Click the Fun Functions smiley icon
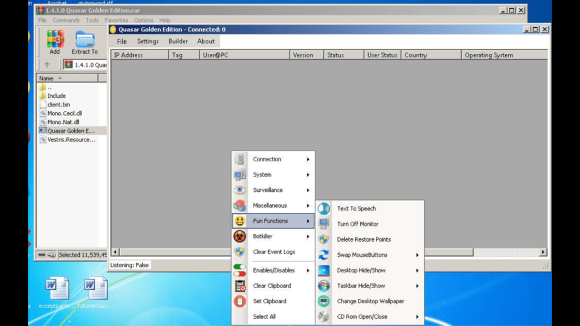Viewport: 580px width, 326px height. [240, 221]
